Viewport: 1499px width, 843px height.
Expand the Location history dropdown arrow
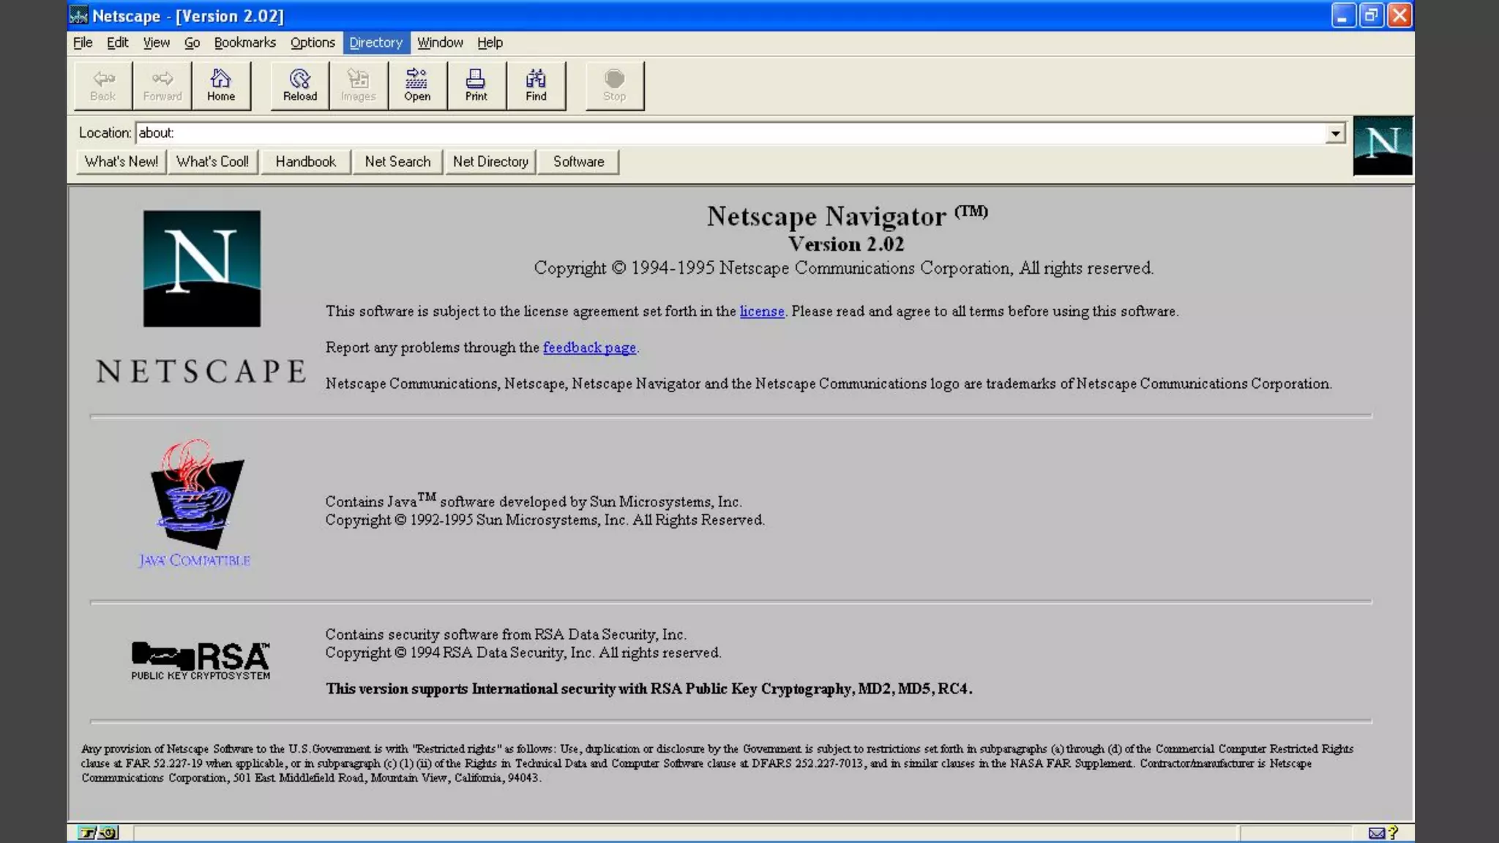click(1335, 133)
